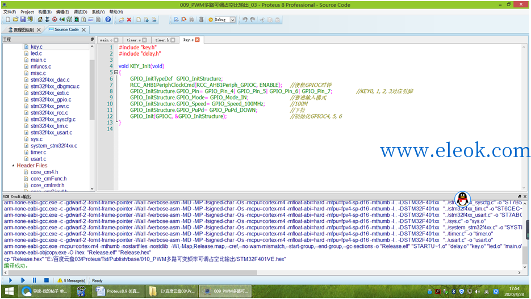The width and height of the screenshot is (531, 299).
Task: Open the Home Page house icon
Action: tap(40, 20)
